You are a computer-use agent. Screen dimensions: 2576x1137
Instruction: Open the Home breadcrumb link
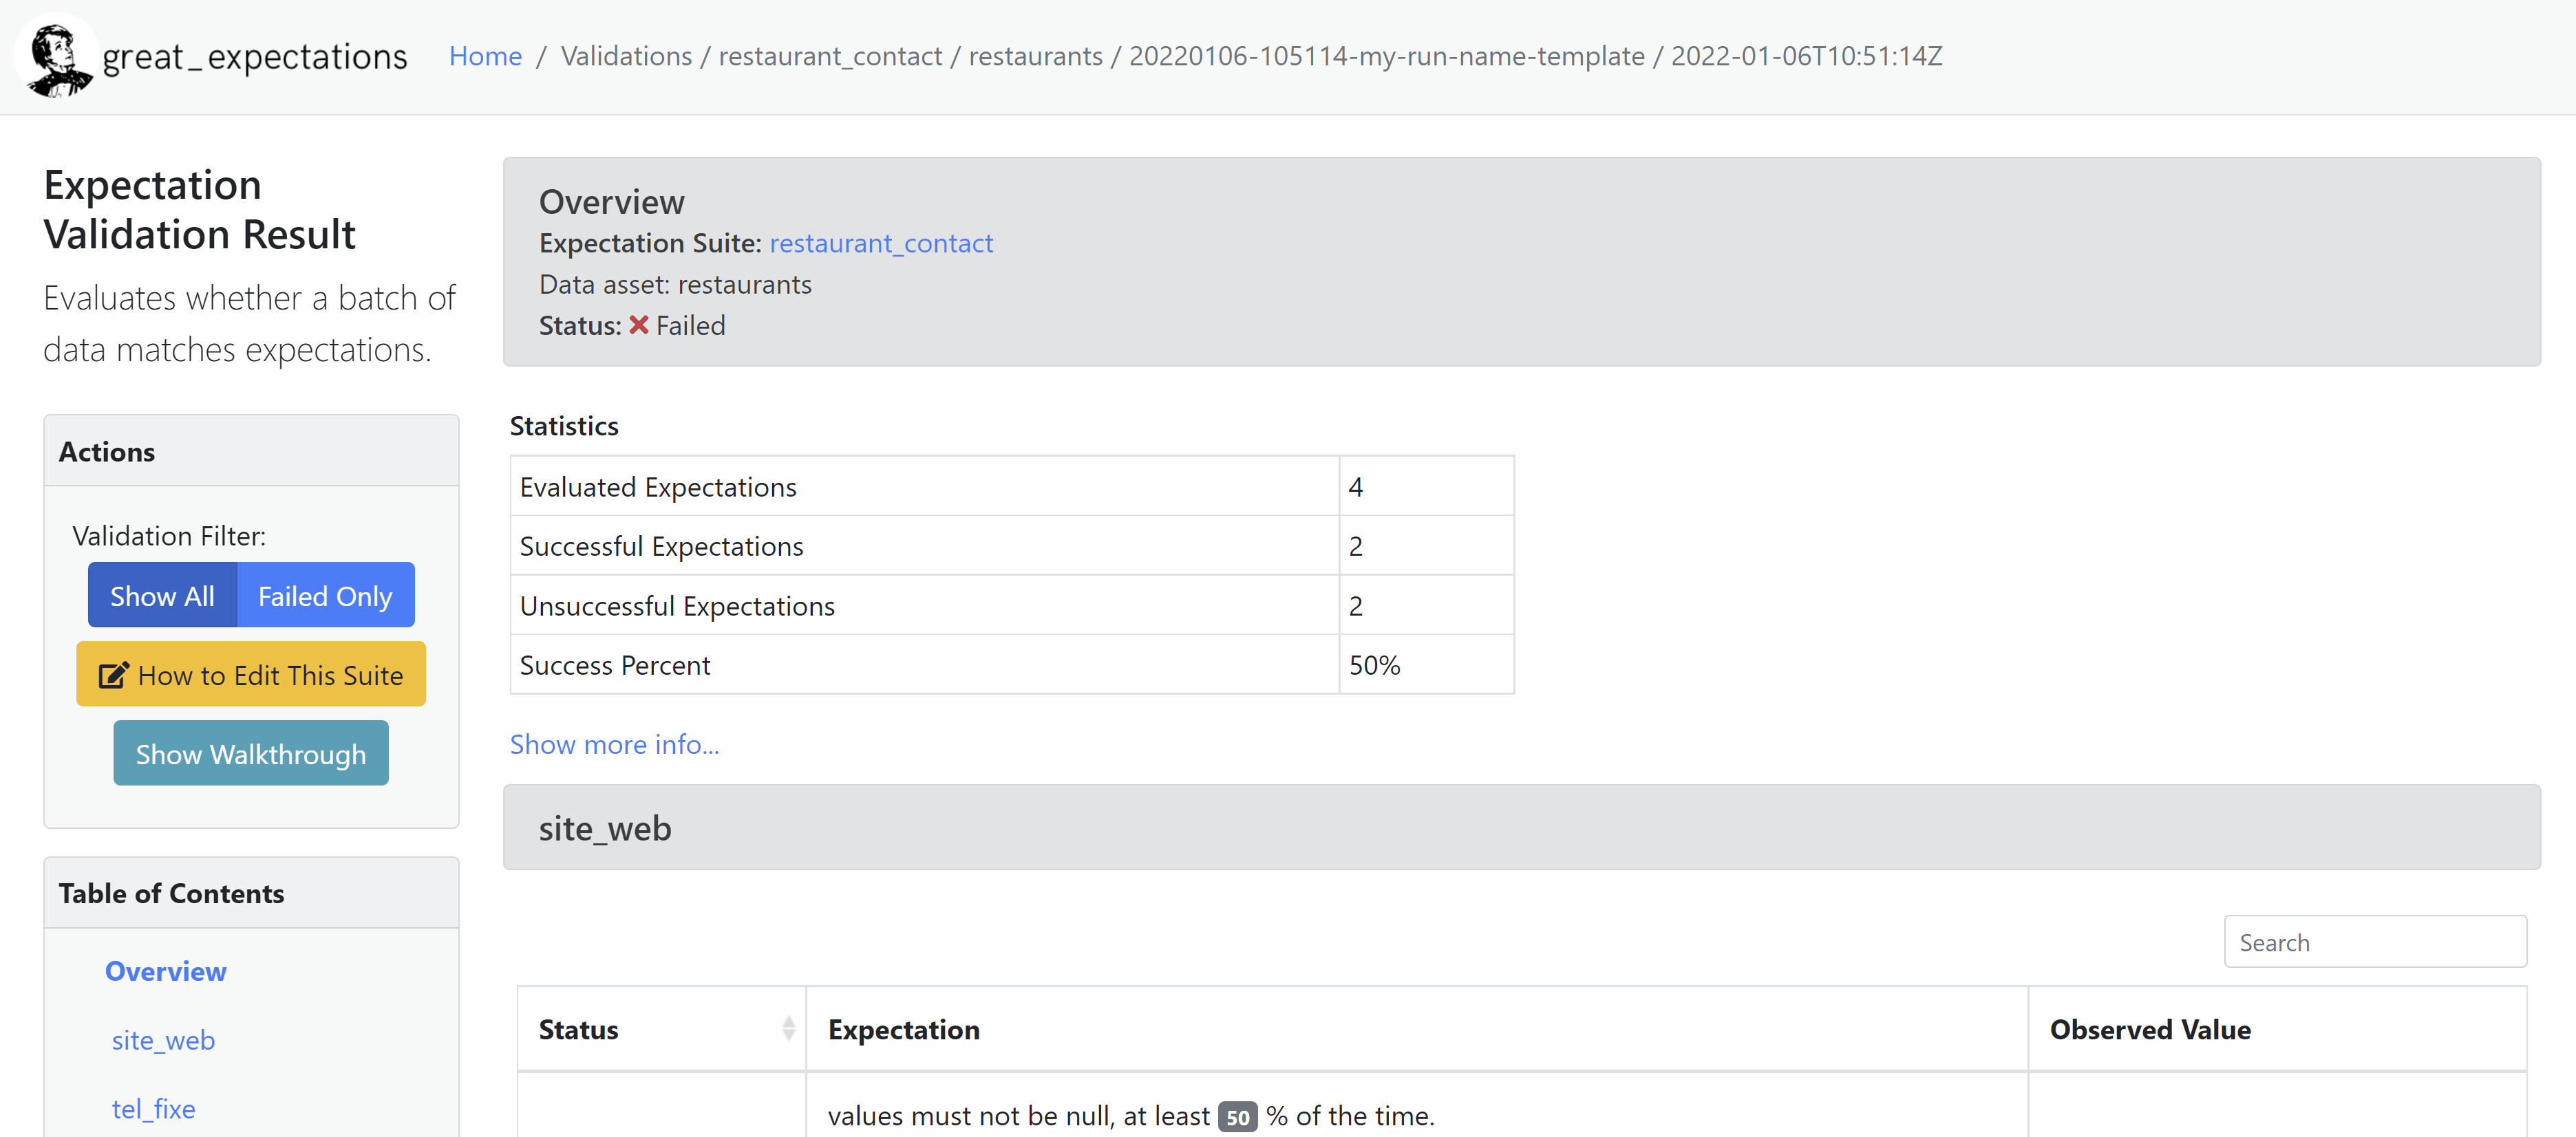(485, 56)
